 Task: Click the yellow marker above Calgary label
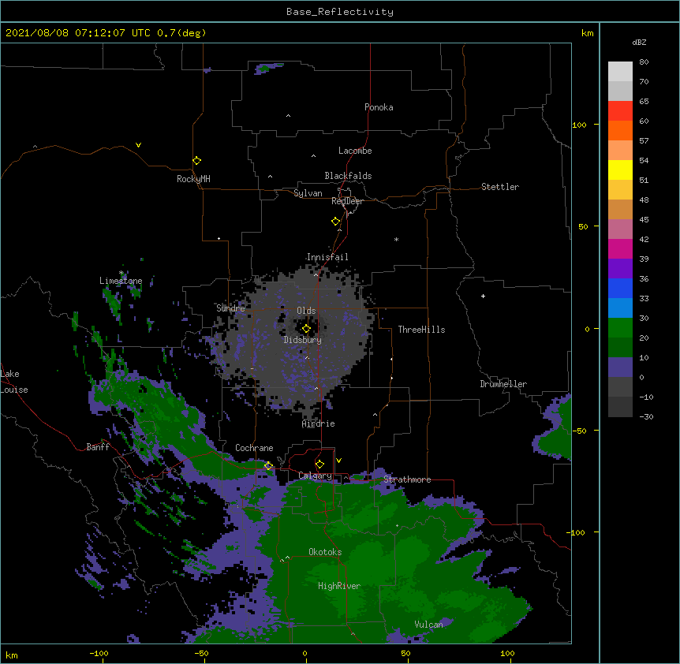point(319,464)
